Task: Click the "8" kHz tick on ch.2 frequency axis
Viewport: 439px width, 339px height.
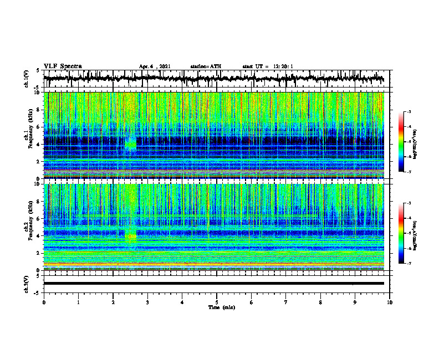Action: pos(39,201)
